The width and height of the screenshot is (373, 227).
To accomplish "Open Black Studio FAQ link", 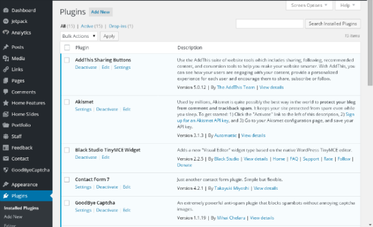I will pyautogui.click(x=294, y=159).
